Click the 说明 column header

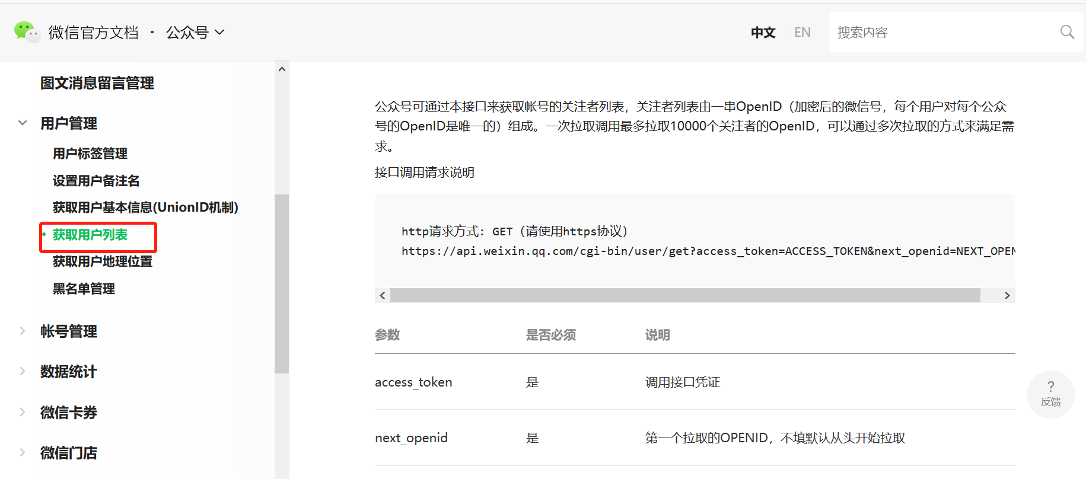[658, 335]
